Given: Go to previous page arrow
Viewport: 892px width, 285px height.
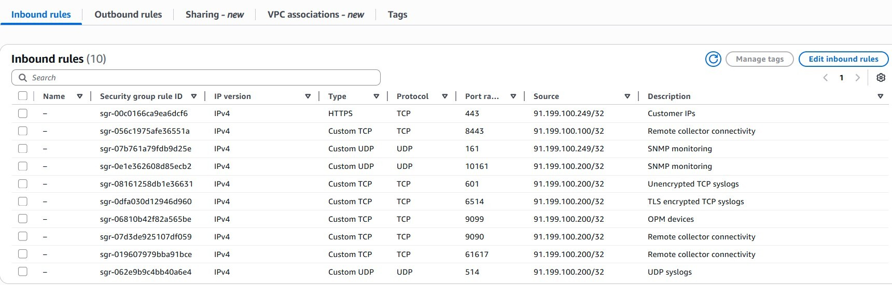Looking at the screenshot, I should (826, 78).
